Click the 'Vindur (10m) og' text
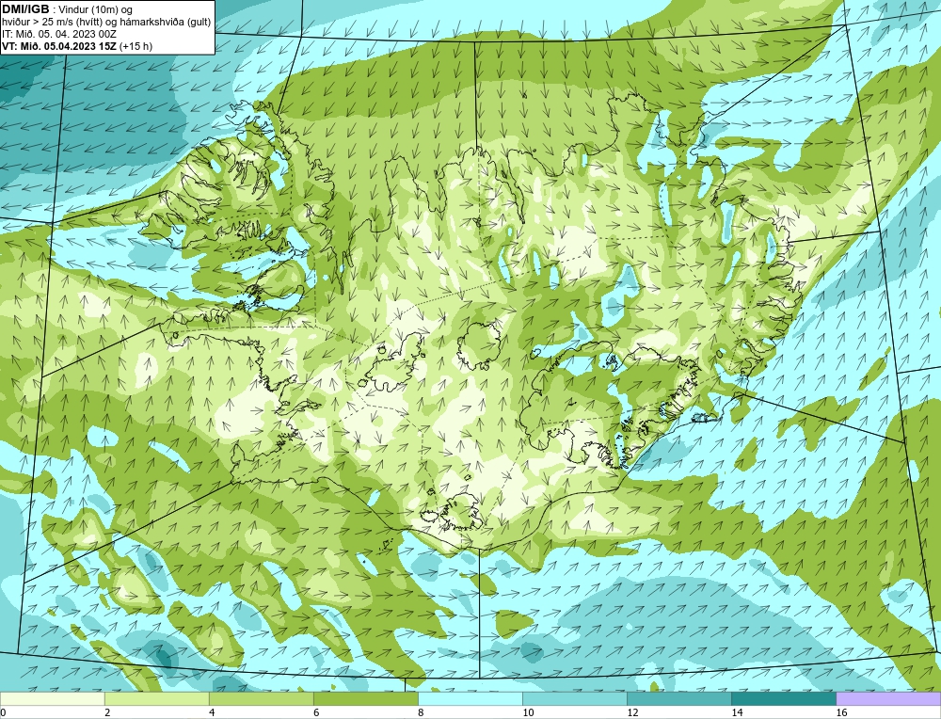The height and width of the screenshot is (719, 941). click(x=96, y=9)
